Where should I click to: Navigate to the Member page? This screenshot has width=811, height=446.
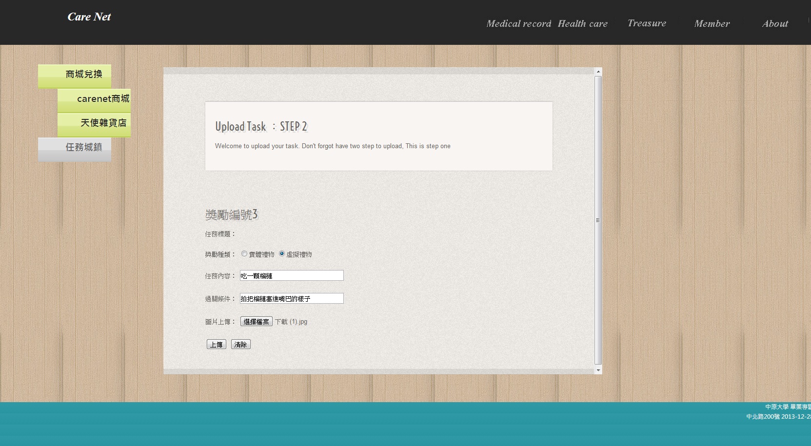(x=712, y=24)
